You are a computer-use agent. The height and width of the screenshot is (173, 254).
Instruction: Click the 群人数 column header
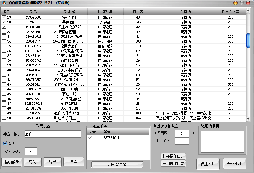coord(138,11)
